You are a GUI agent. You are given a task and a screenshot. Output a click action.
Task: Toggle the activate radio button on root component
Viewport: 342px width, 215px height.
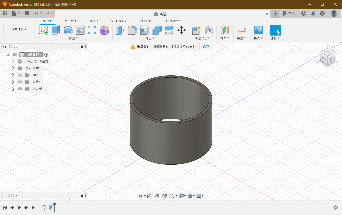click(46, 55)
